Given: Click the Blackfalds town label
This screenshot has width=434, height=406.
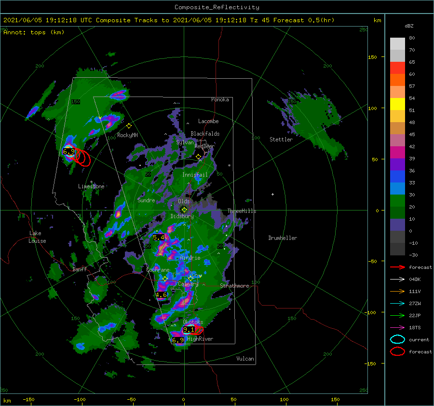Looking at the screenshot, I should pos(205,134).
